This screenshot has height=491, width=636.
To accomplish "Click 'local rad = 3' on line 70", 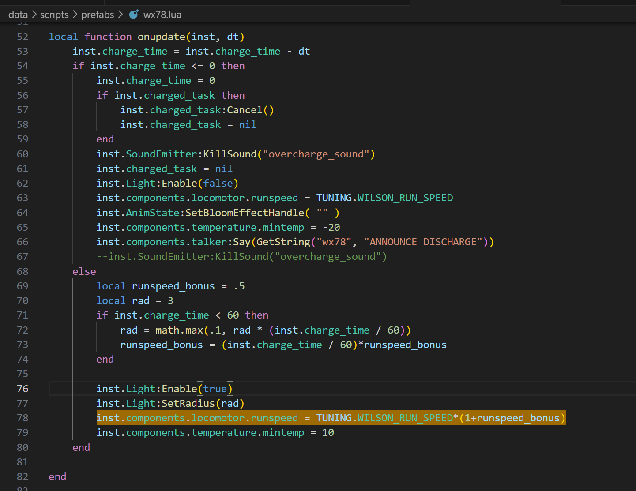I will [x=135, y=300].
